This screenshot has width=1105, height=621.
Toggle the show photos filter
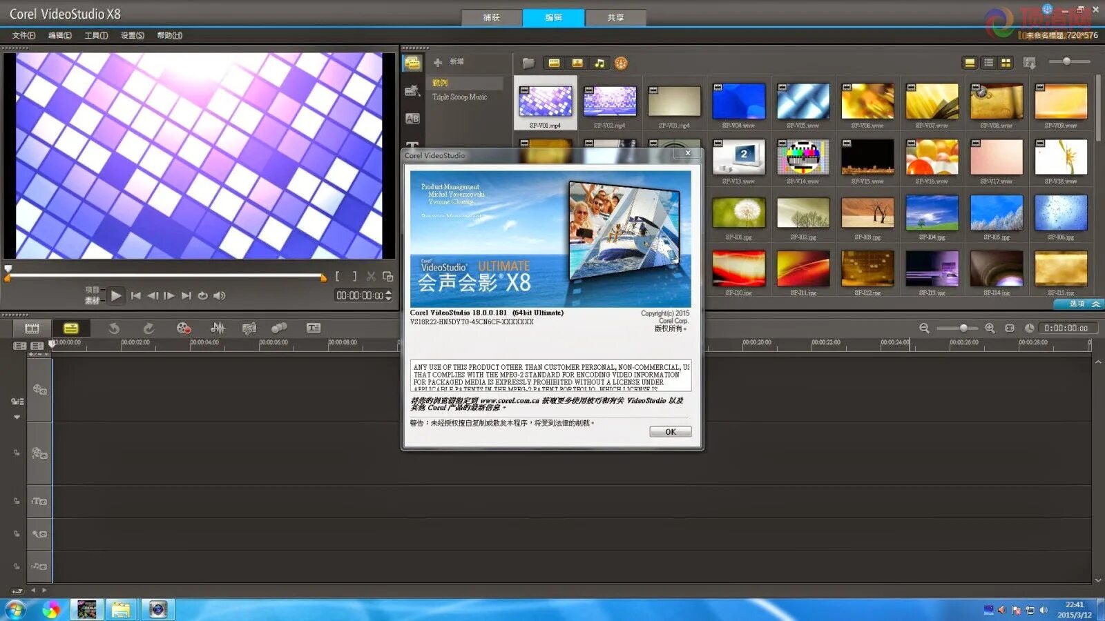577,63
